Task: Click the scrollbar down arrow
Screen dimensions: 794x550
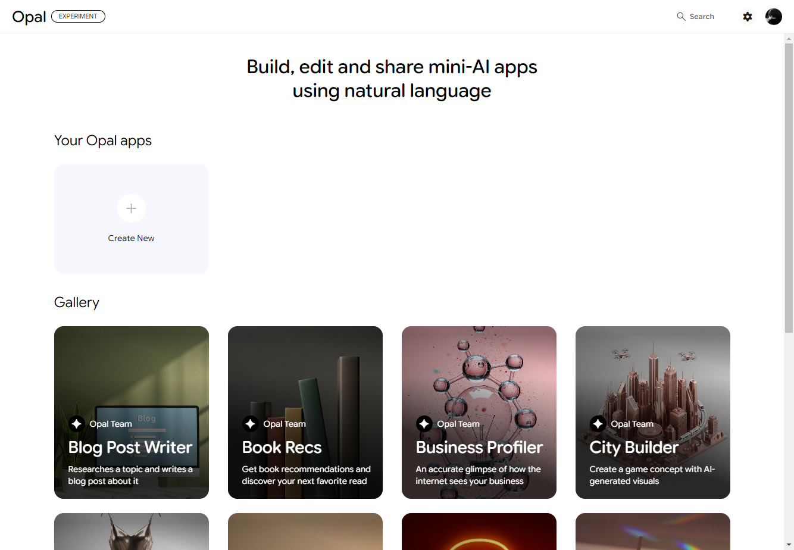Action: click(x=789, y=545)
